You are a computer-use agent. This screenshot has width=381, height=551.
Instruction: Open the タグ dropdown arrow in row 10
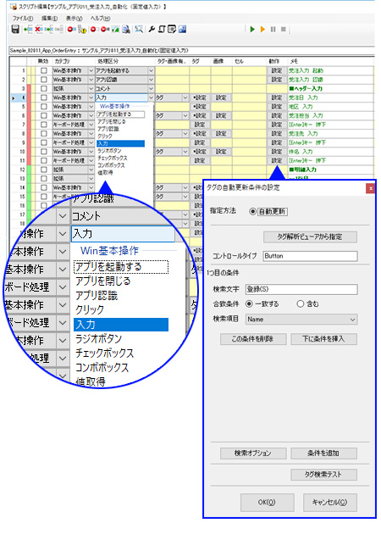185,152
